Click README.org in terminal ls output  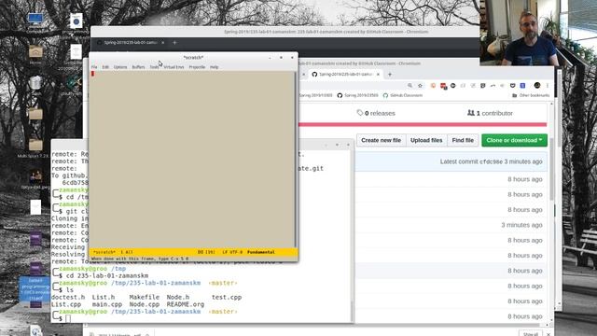(186, 304)
